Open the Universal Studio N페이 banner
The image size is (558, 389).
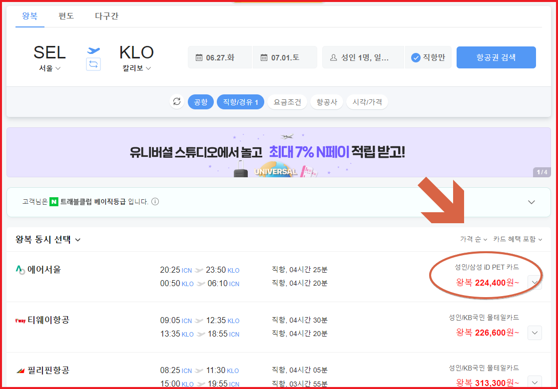point(279,152)
